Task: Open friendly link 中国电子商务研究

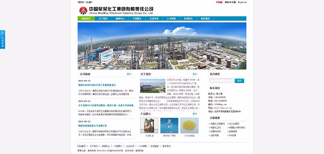Action: 237,128
